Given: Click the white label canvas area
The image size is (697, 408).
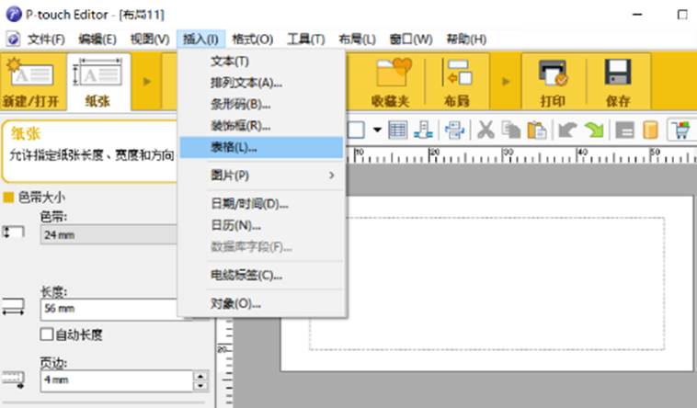Looking at the screenshot, I should point(487,284).
